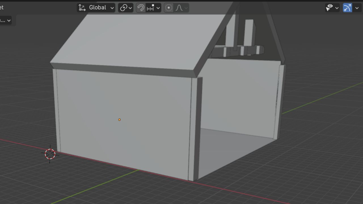This screenshot has width=363, height=204.
Task: Toggle proportional editing circle icon
Action: pyautogui.click(x=169, y=8)
